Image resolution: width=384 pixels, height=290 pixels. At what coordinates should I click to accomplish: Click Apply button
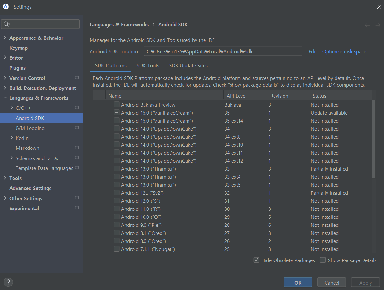tap(365, 282)
